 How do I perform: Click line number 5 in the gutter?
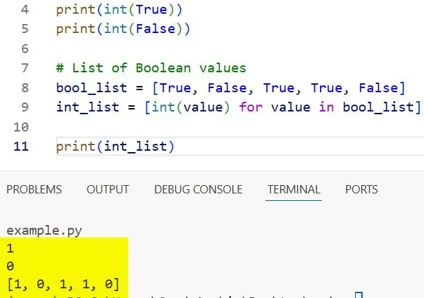[x=25, y=30]
